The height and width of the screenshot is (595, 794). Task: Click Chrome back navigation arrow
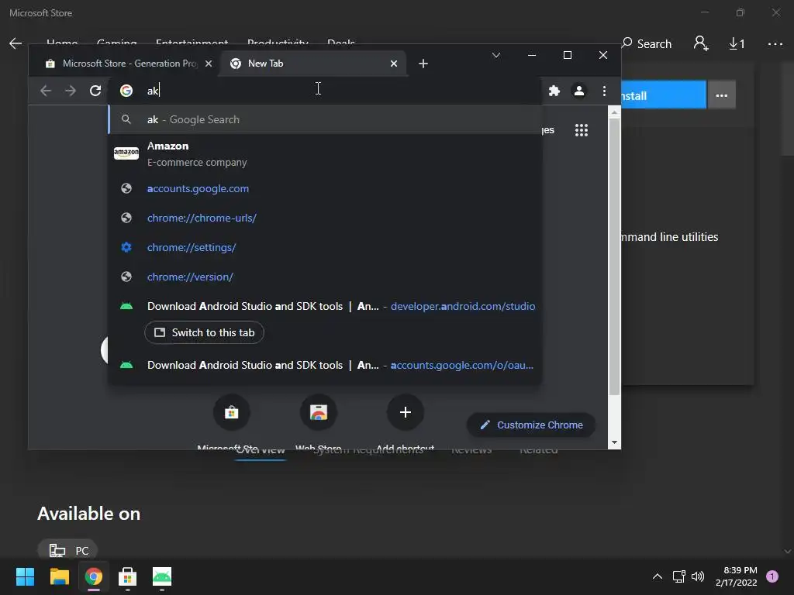pos(46,91)
